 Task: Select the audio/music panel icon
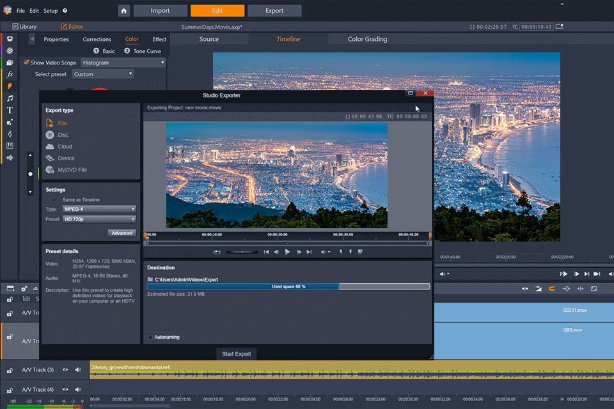pos(10,98)
